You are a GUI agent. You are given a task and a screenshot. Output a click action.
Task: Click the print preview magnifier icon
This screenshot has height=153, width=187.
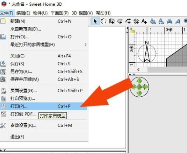3,98
